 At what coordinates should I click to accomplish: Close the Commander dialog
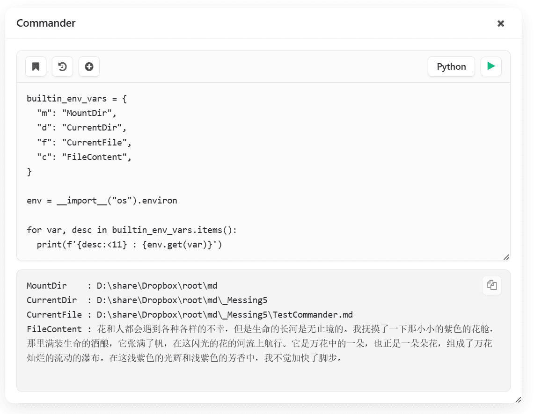point(501,23)
